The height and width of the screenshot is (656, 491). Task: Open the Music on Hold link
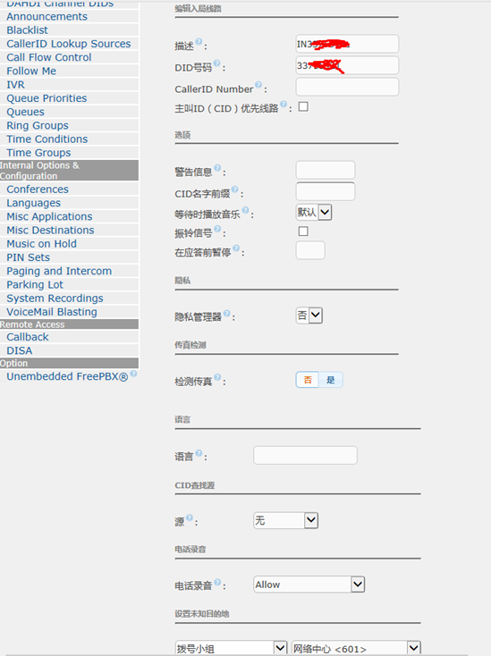pos(41,243)
